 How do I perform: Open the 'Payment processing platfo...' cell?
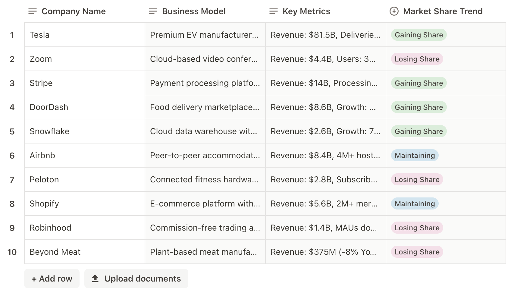coord(205,83)
